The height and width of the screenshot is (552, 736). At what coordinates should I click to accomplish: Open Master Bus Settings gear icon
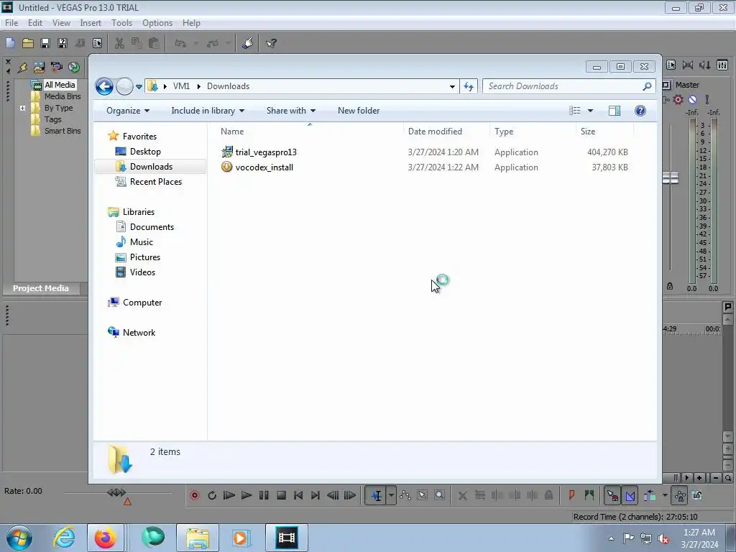pos(678,99)
